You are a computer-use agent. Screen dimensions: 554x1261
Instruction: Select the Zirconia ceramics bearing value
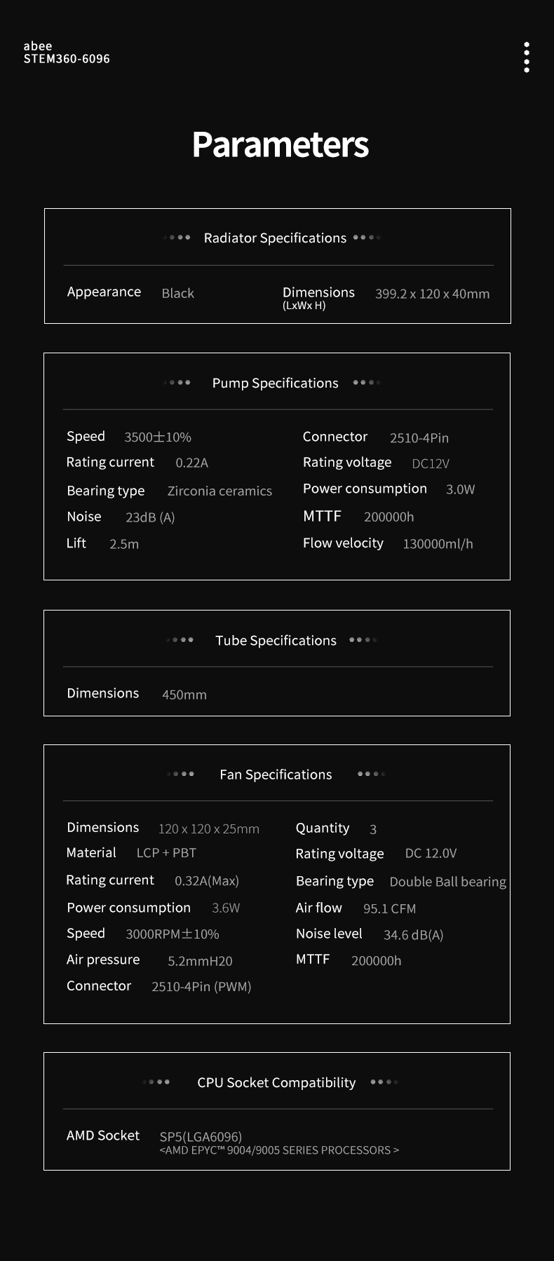tap(219, 491)
